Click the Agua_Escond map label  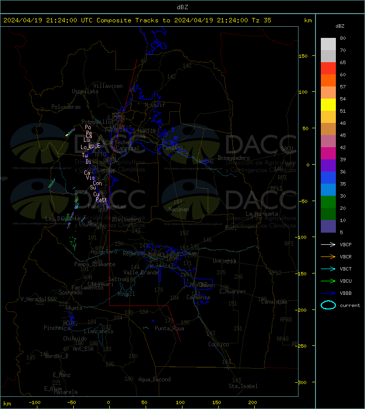pyautogui.click(x=154, y=379)
